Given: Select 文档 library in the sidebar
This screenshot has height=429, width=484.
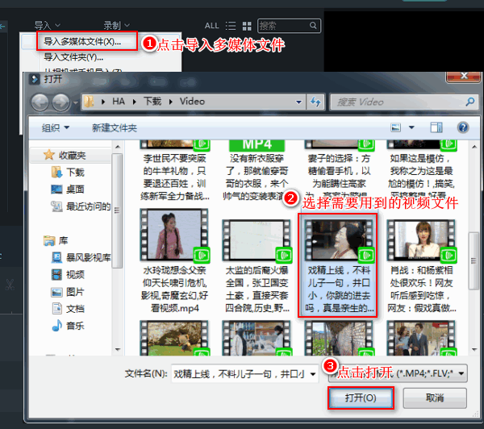Looking at the screenshot, I should 75,309.
